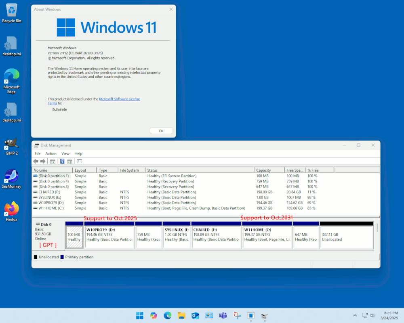Click the drive icon beside SYSLINUX (E:) row

[35, 197]
